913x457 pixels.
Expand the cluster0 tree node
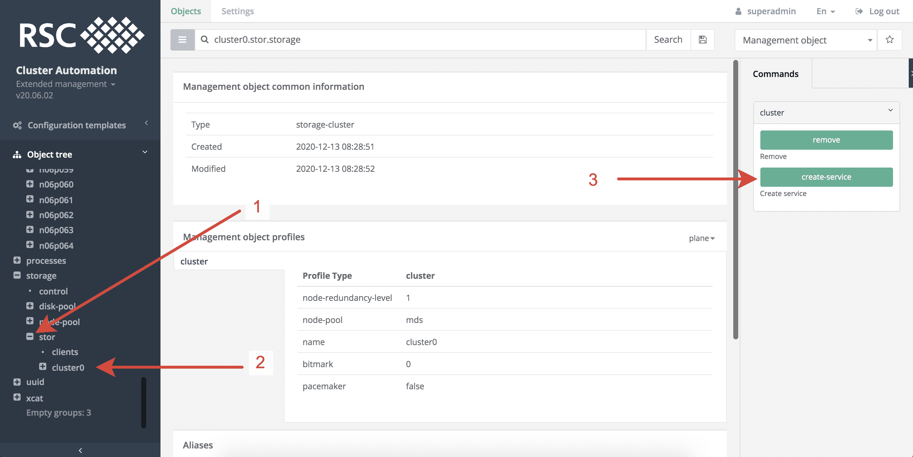43,367
